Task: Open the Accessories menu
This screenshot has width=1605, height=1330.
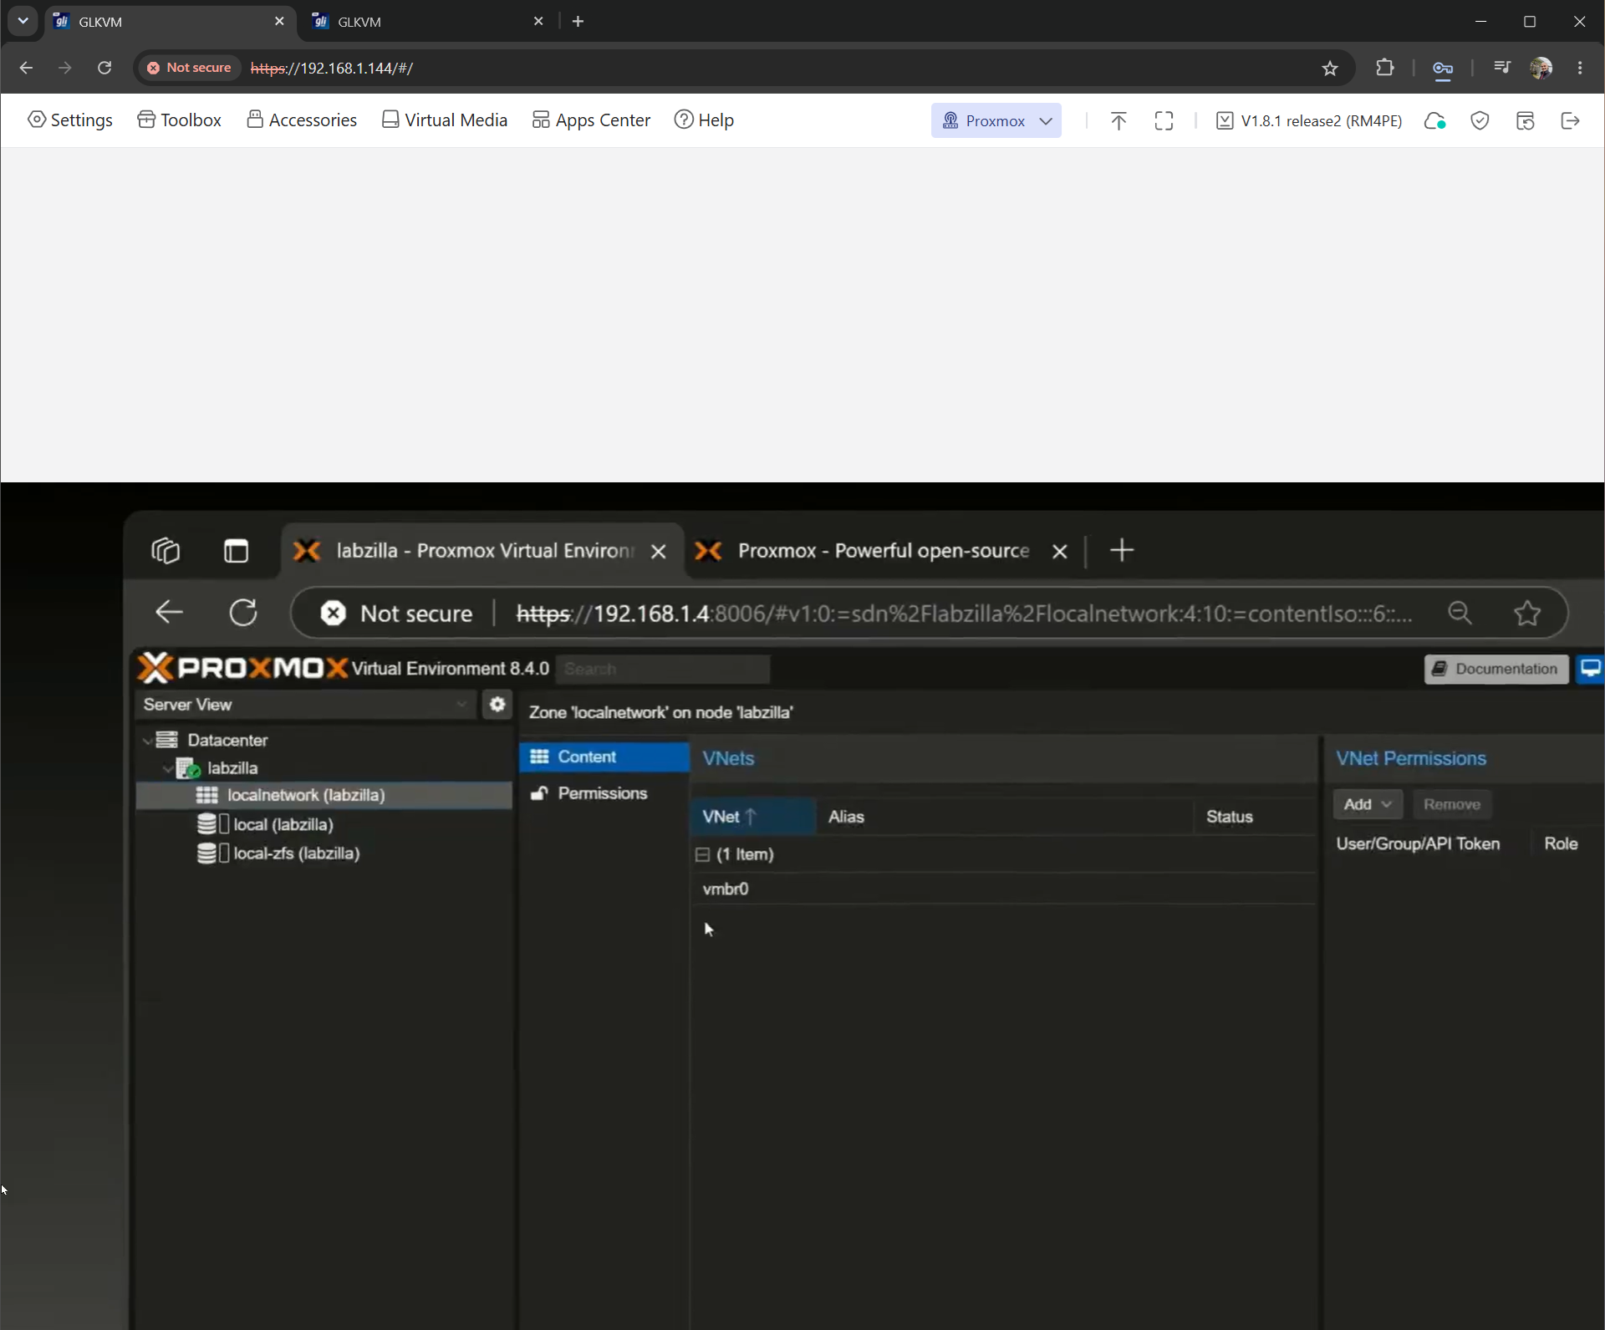Action: tap(302, 120)
